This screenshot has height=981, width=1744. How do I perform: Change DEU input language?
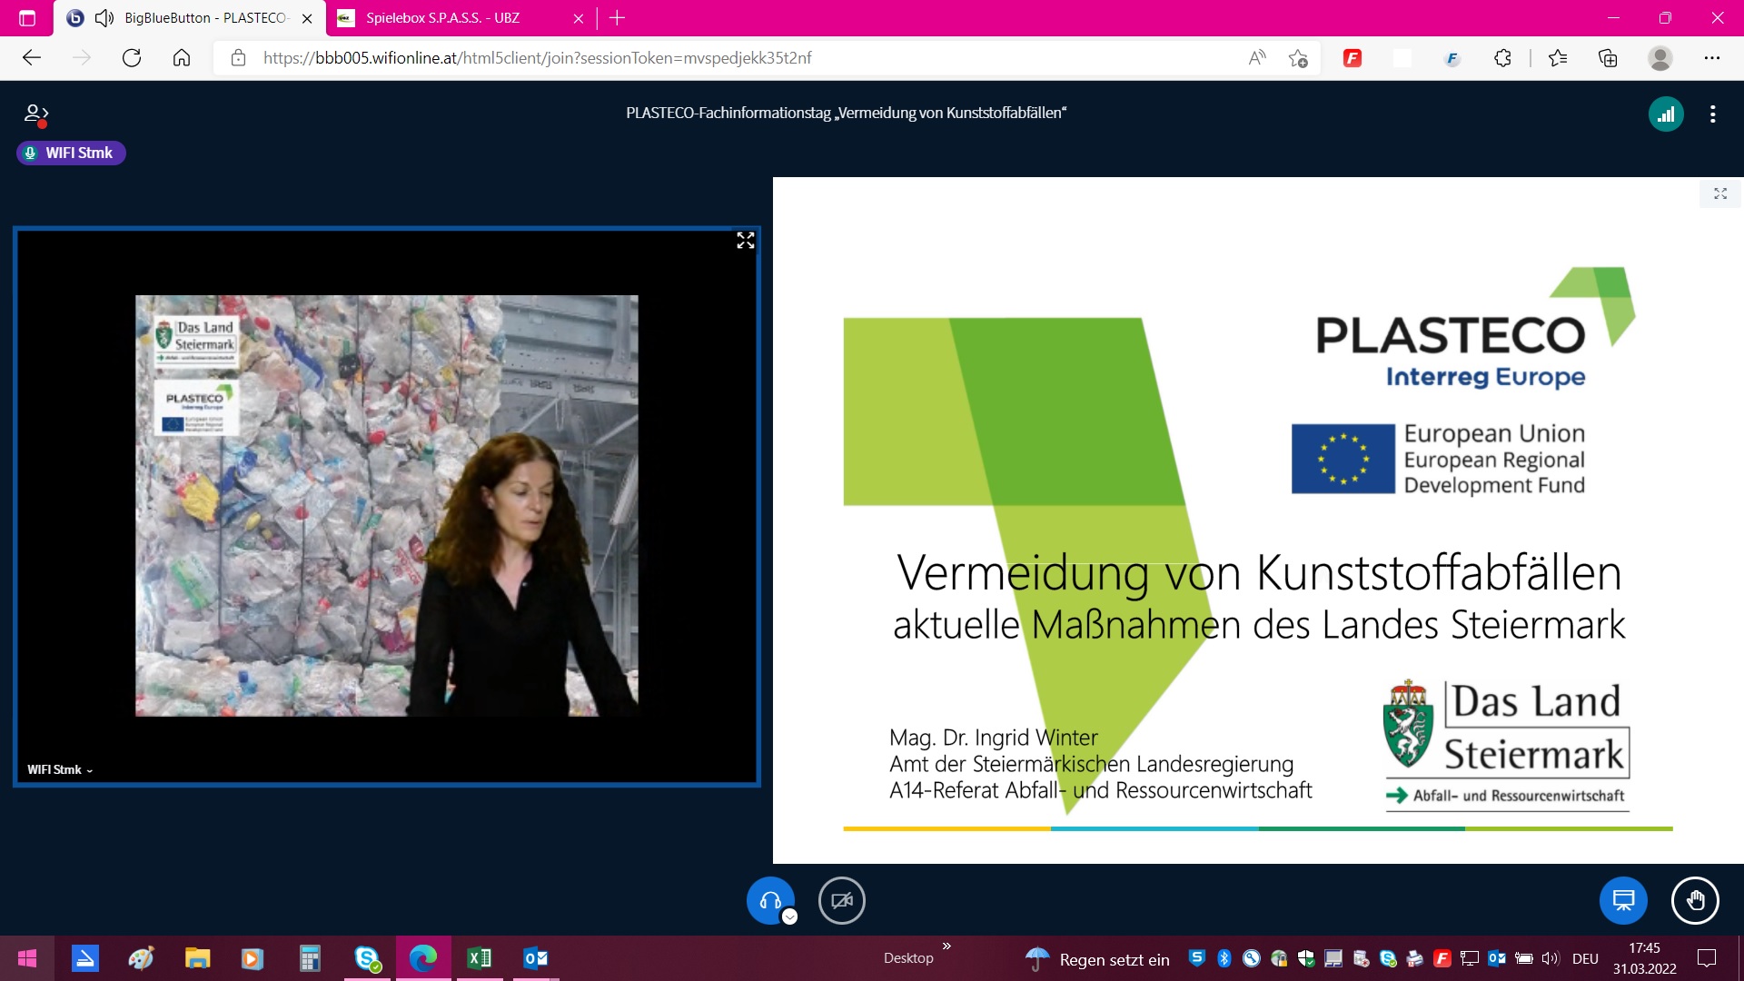tap(1585, 958)
